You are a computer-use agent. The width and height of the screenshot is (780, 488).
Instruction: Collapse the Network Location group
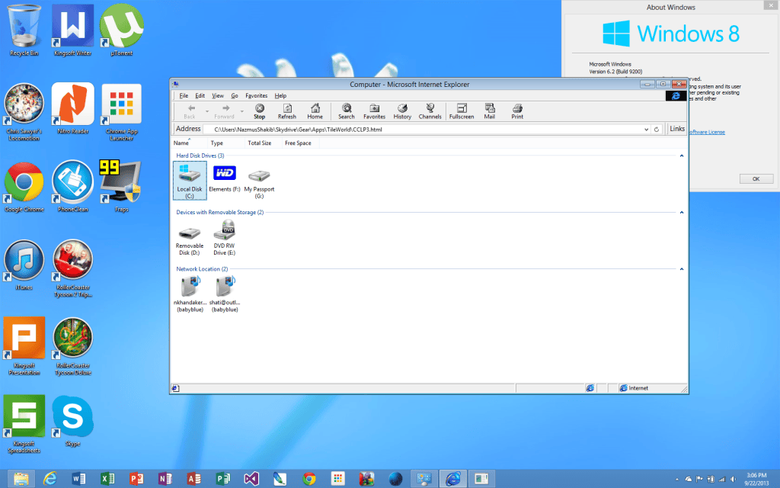[682, 269]
